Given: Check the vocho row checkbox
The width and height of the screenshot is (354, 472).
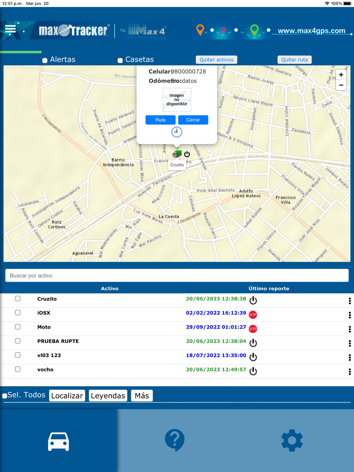Looking at the screenshot, I should (x=18, y=369).
